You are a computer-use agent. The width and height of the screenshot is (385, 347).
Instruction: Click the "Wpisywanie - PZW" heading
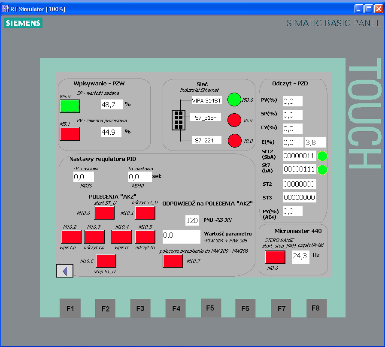[99, 84]
